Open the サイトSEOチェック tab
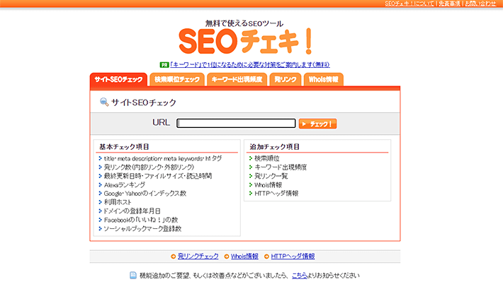Image resolution: width=503 pixels, height=289 pixels. (118, 79)
